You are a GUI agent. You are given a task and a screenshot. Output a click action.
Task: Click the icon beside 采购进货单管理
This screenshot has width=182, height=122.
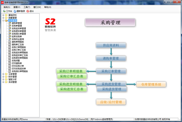[10, 28]
